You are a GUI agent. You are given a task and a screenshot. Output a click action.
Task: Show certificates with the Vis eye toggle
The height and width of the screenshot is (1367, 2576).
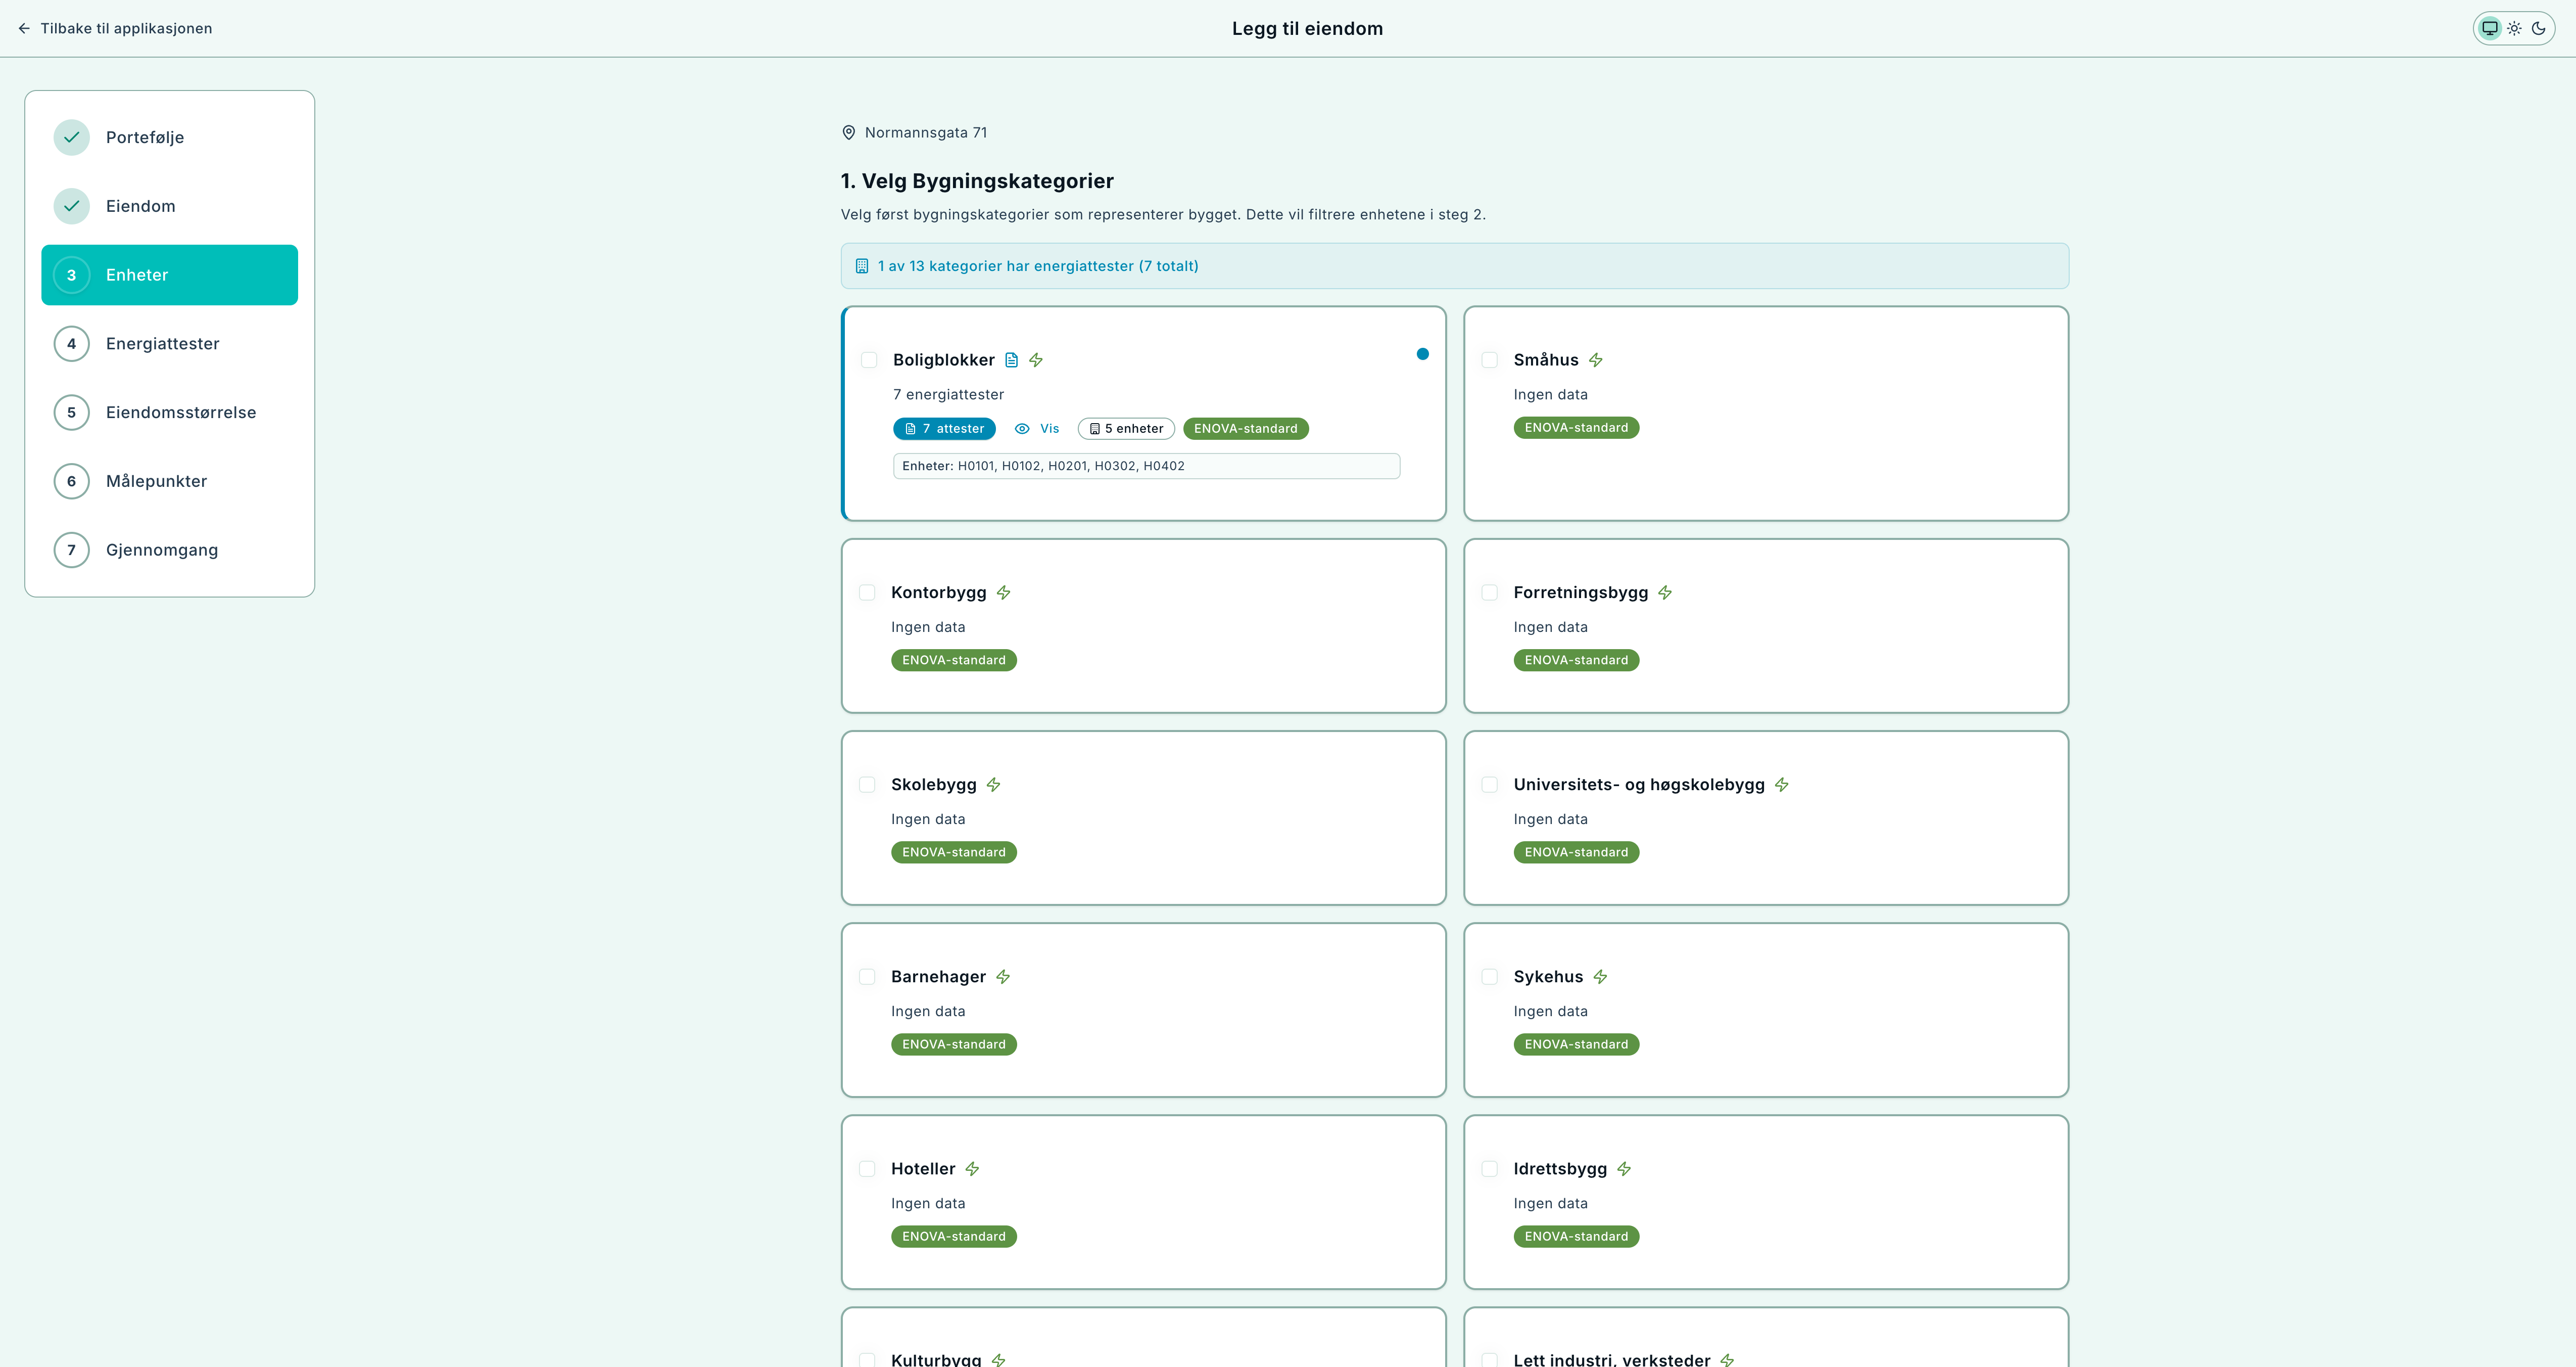pyautogui.click(x=1037, y=428)
